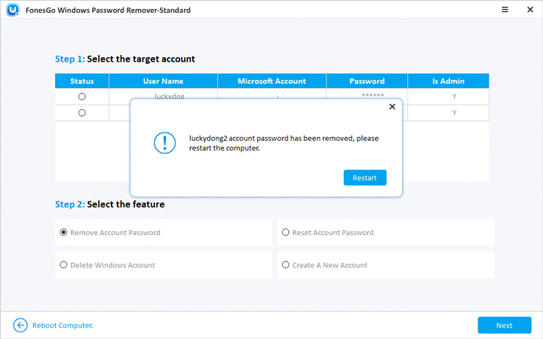This screenshot has width=543, height=339.
Task: Click the Password column header
Action: tap(367, 81)
